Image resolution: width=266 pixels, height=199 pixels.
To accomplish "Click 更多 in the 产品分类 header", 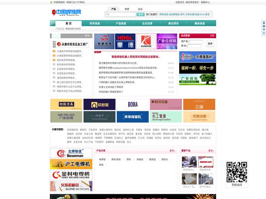I will coord(172,151).
